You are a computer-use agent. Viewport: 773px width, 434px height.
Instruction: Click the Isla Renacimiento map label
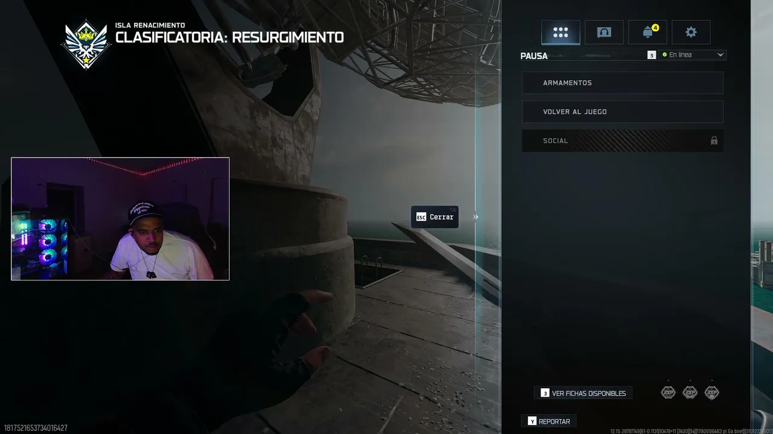coord(150,25)
